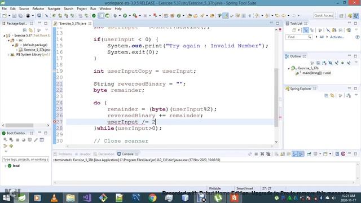
Task: Click the Save All toolbar icon
Action: pyautogui.click(x=20, y=16)
